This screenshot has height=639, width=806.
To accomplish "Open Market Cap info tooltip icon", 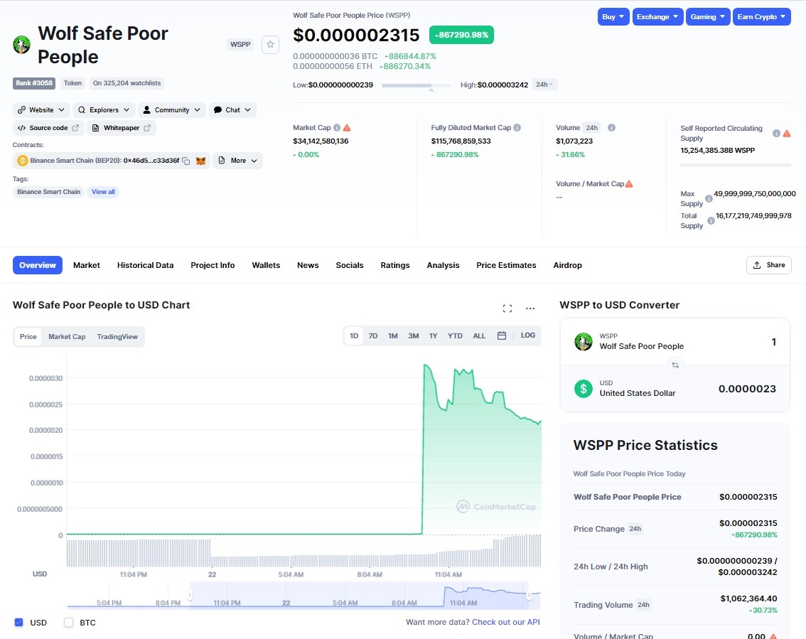I will coord(337,127).
